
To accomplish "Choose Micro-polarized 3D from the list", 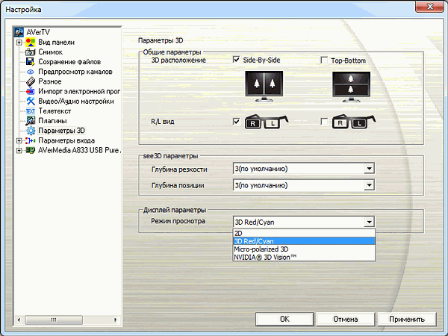I will point(304,249).
